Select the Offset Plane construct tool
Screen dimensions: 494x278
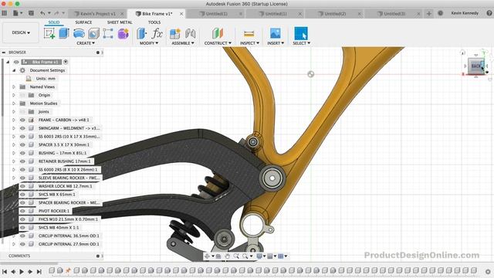[218, 33]
